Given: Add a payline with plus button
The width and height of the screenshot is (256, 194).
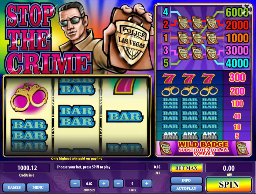Looking at the screenshot, I should tap(147, 184).
